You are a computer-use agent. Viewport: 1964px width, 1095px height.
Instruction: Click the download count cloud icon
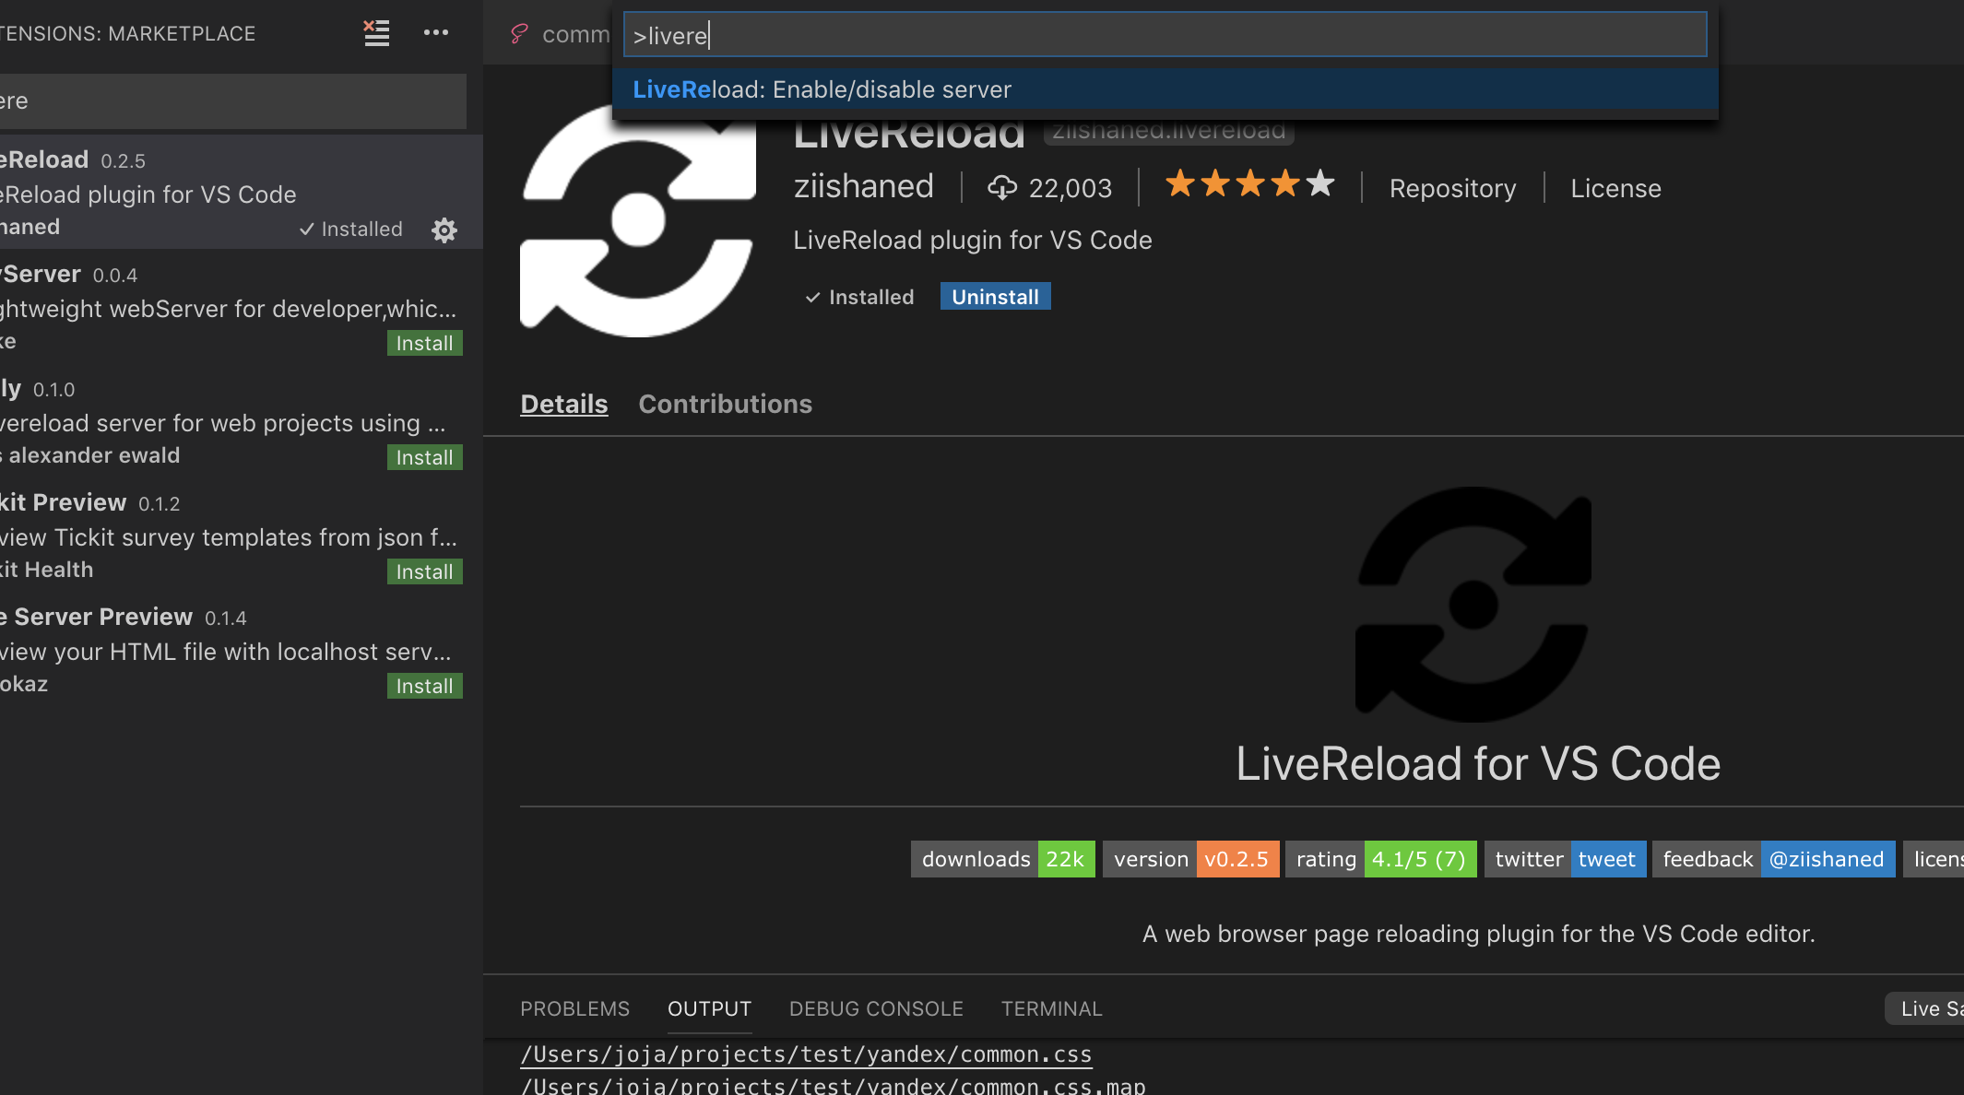point(1001,188)
